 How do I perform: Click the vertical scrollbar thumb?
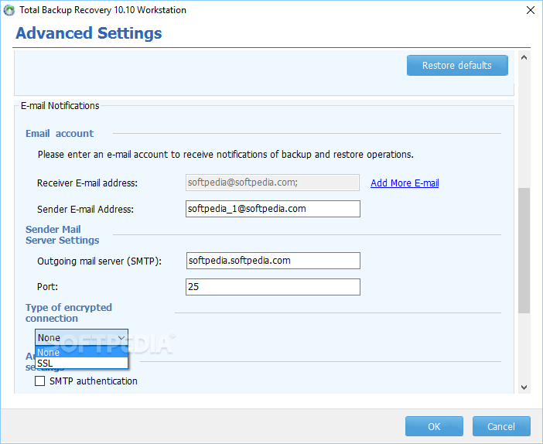point(524,251)
